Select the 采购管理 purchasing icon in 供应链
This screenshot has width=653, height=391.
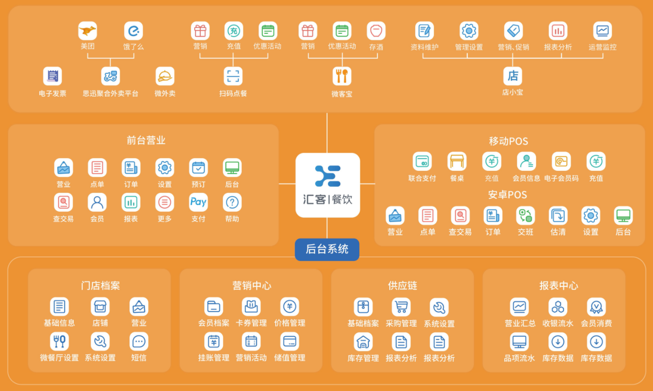401,307
